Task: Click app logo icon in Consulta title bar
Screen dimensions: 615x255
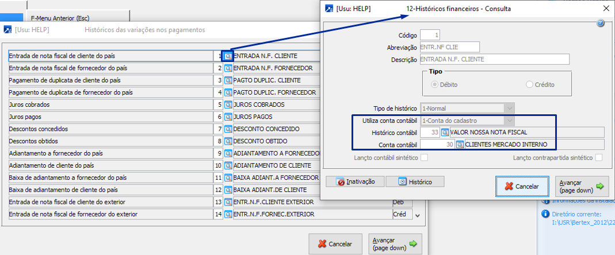Action: (x=329, y=9)
